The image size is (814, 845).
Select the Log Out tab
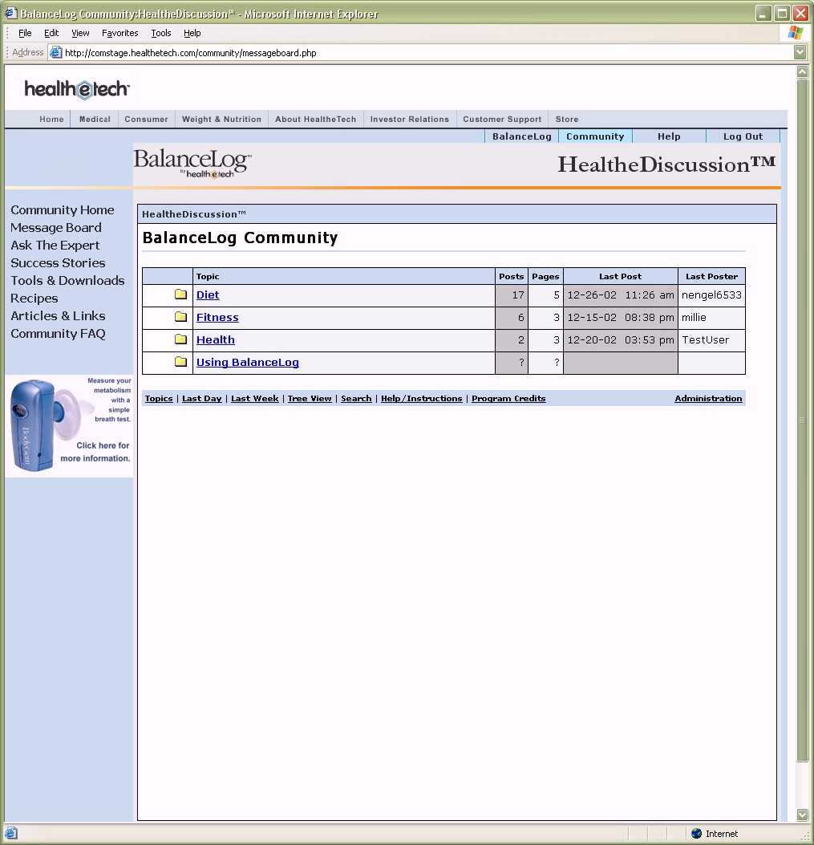[x=743, y=136]
